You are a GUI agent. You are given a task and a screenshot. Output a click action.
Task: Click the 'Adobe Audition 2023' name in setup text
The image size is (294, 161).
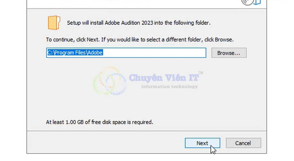coord(129,23)
